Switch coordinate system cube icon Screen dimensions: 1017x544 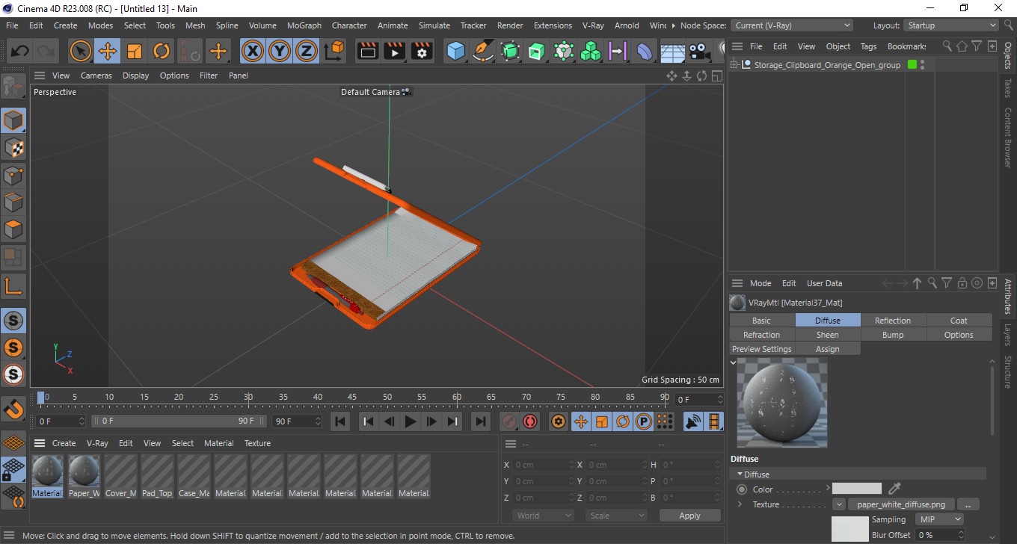335,52
